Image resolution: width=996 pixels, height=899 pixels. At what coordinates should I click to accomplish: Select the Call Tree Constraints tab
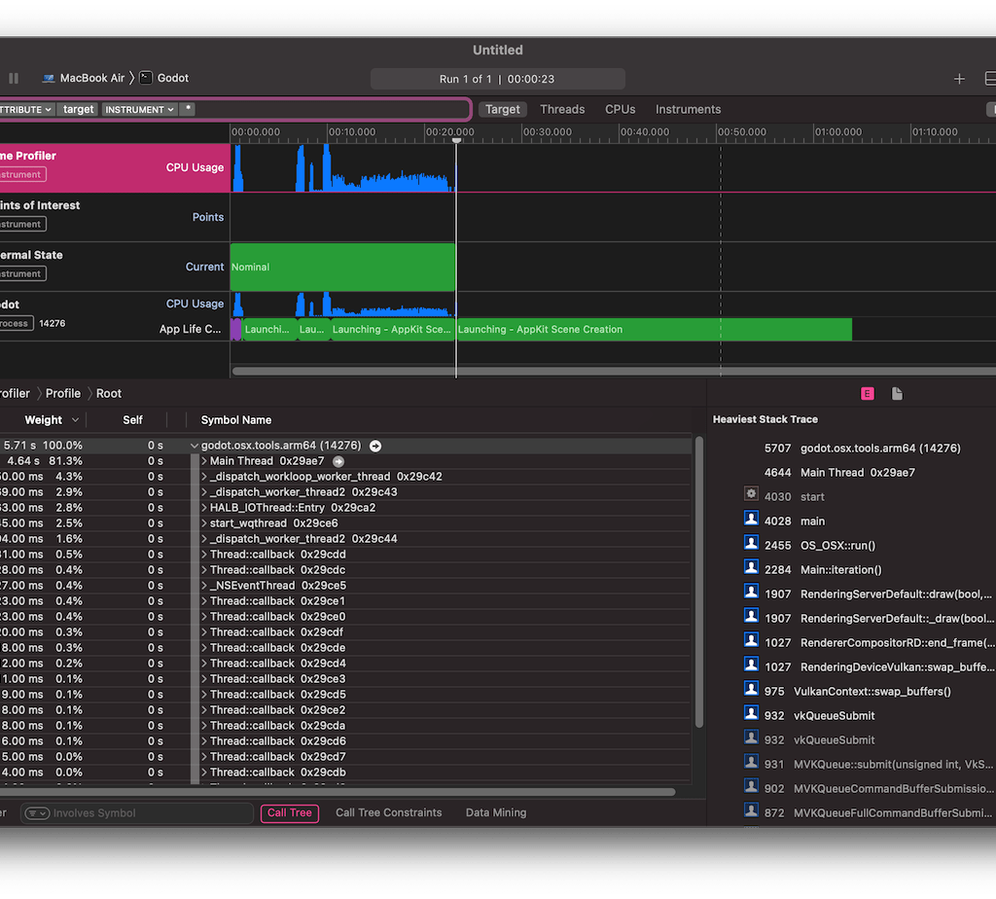click(x=388, y=812)
